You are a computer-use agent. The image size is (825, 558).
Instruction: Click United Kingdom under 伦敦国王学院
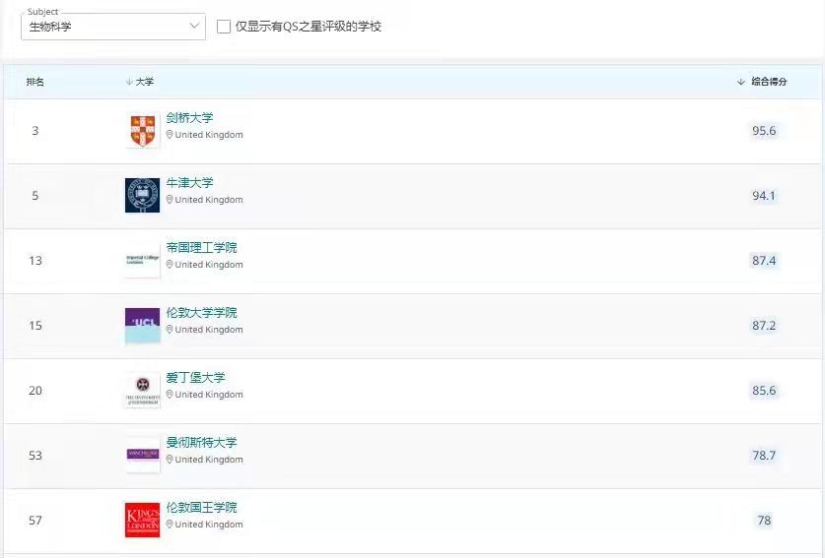click(x=209, y=525)
